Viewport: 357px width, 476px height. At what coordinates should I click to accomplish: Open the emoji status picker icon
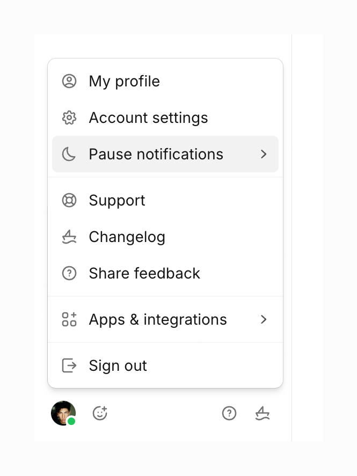(x=100, y=413)
